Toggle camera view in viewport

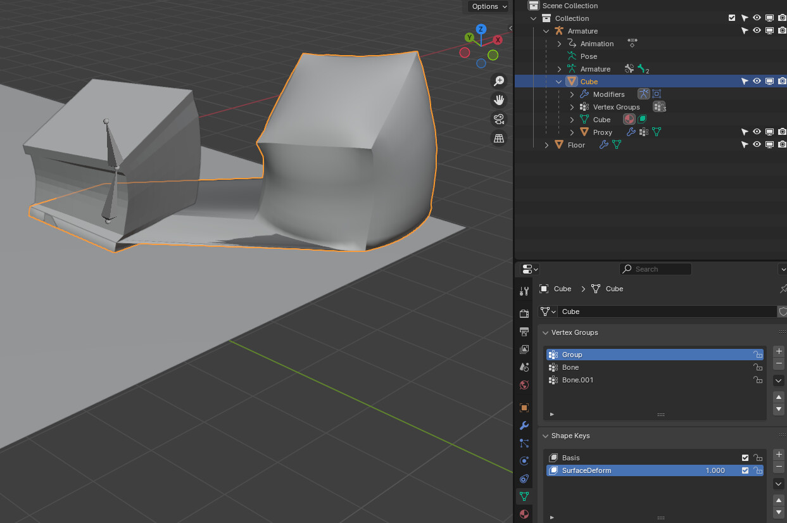coord(499,118)
